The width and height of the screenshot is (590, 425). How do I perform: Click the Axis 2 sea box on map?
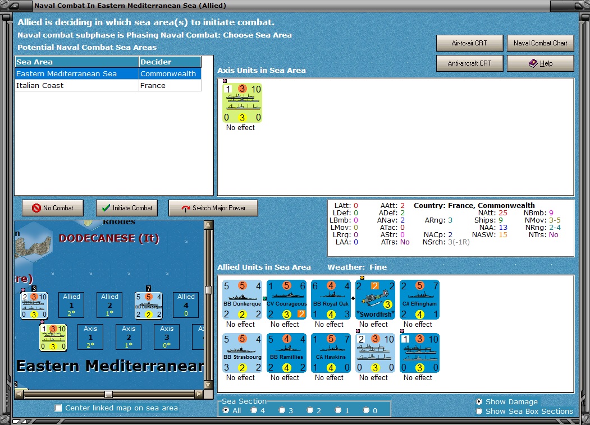(129, 337)
